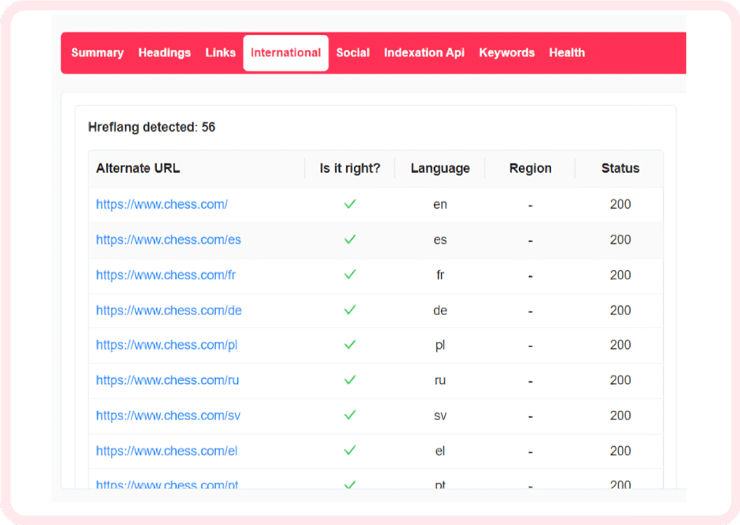The width and height of the screenshot is (740, 525).
Task: Select the Health tab
Action: point(566,52)
